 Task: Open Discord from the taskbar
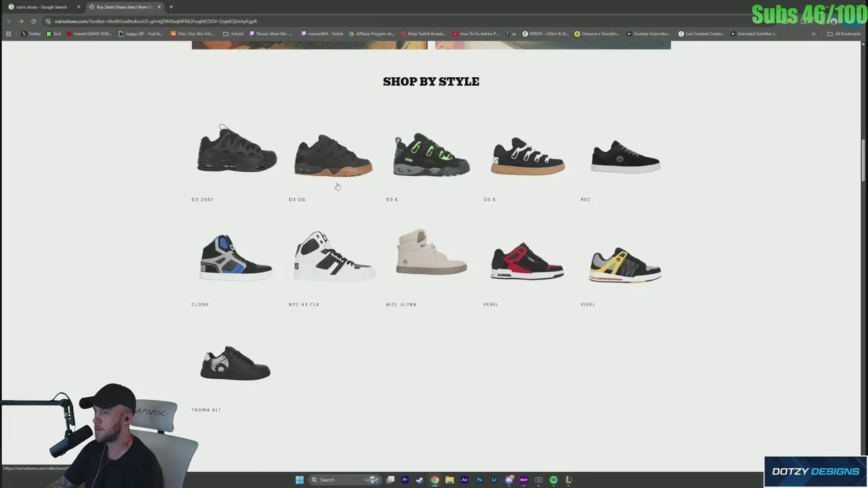click(509, 480)
